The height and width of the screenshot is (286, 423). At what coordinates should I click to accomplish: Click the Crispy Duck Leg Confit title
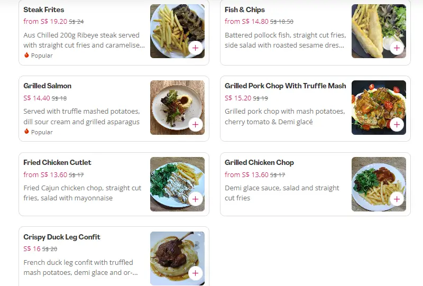pos(62,237)
